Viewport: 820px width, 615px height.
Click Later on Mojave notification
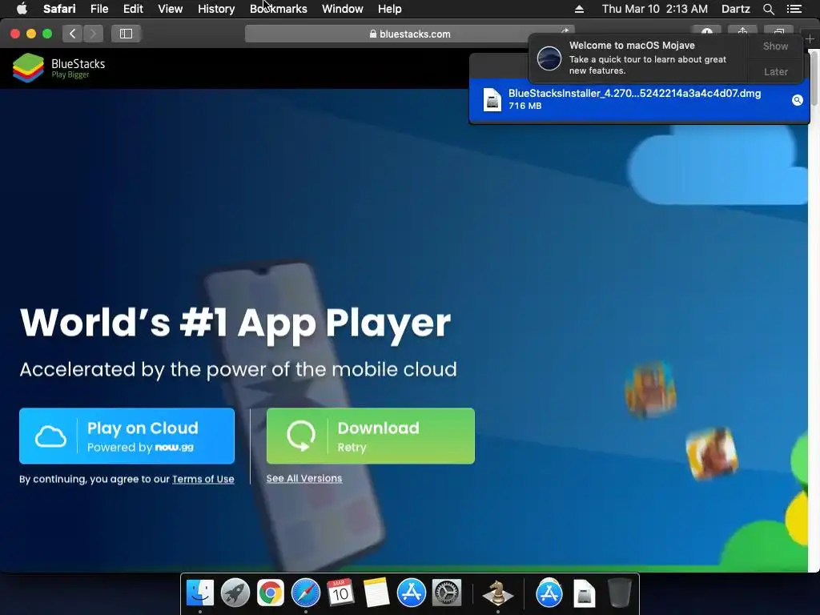(x=775, y=71)
